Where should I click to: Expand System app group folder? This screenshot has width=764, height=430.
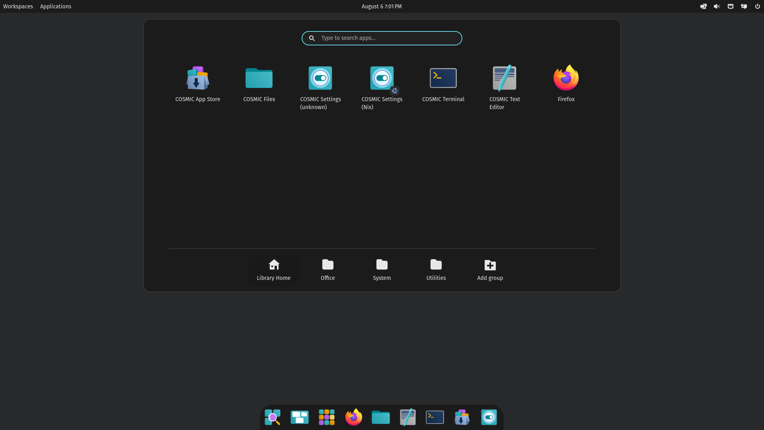[382, 269]
